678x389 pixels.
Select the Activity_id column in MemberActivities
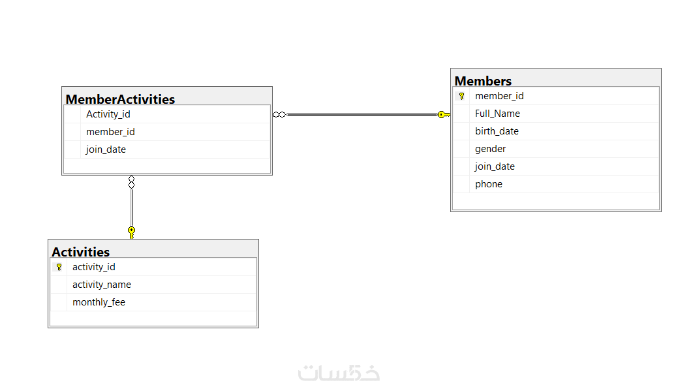[108, 114]
